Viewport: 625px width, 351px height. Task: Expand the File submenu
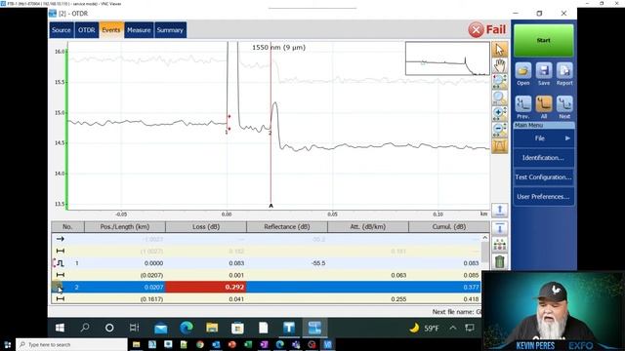[x=544, y=138]
